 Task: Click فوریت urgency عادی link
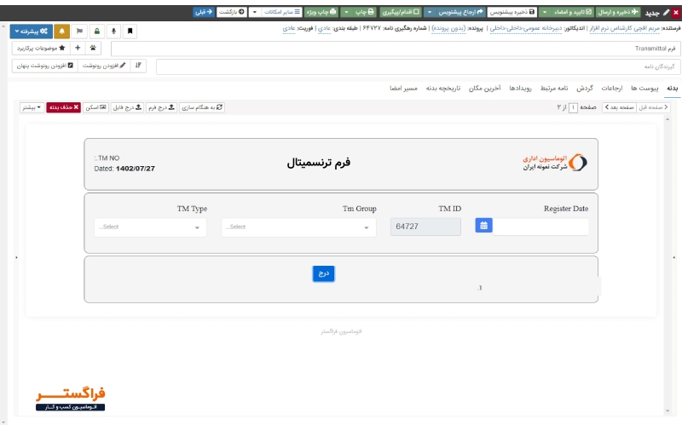[289, 28]
